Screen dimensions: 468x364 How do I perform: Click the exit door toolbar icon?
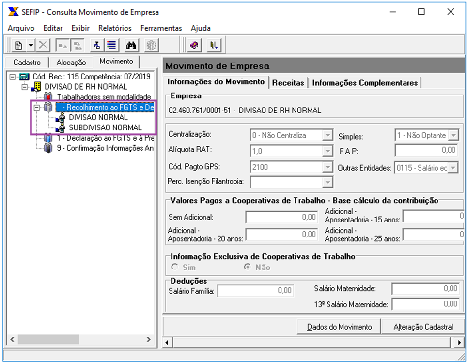coord(214,46)
